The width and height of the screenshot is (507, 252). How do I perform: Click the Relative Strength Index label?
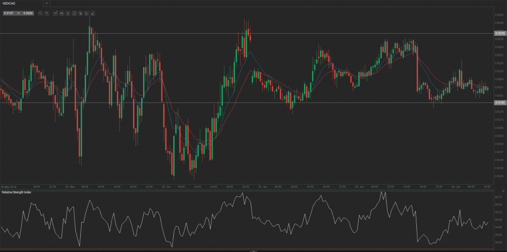16,192
